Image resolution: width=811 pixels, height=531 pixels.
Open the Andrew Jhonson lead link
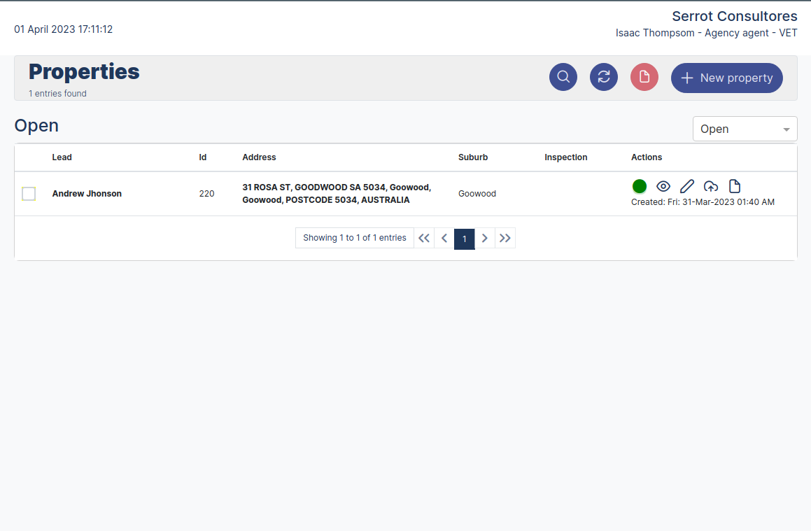(87, 194)
